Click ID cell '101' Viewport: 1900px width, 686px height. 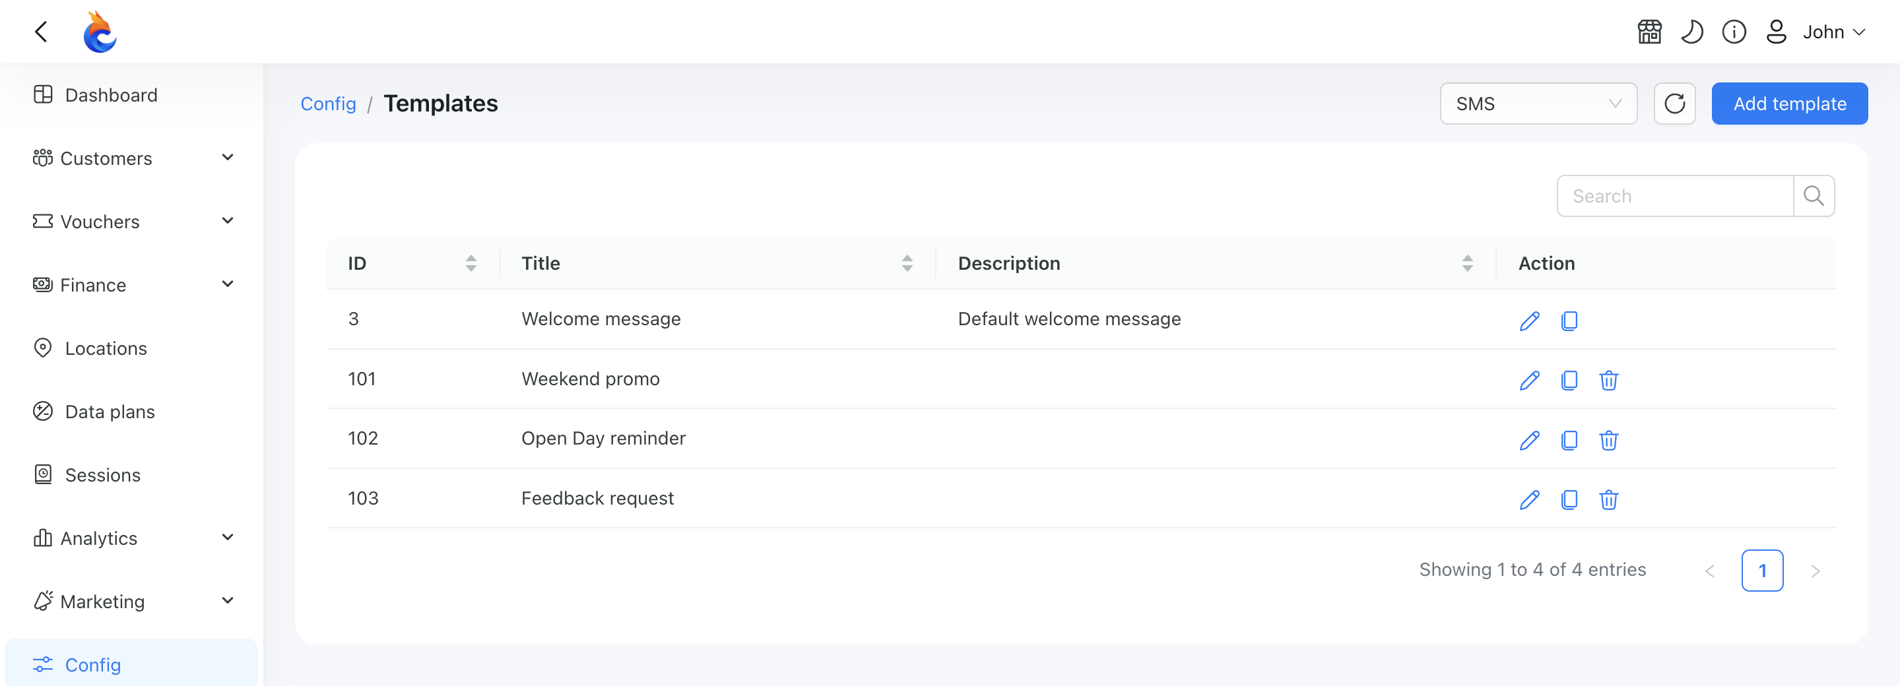click(x=362, y=379)
